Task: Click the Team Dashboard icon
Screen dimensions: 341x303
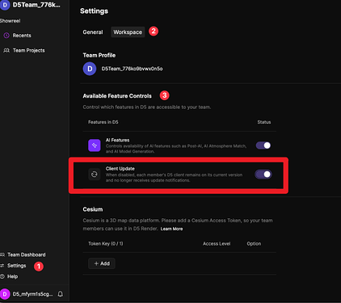Action: [2, 255]
